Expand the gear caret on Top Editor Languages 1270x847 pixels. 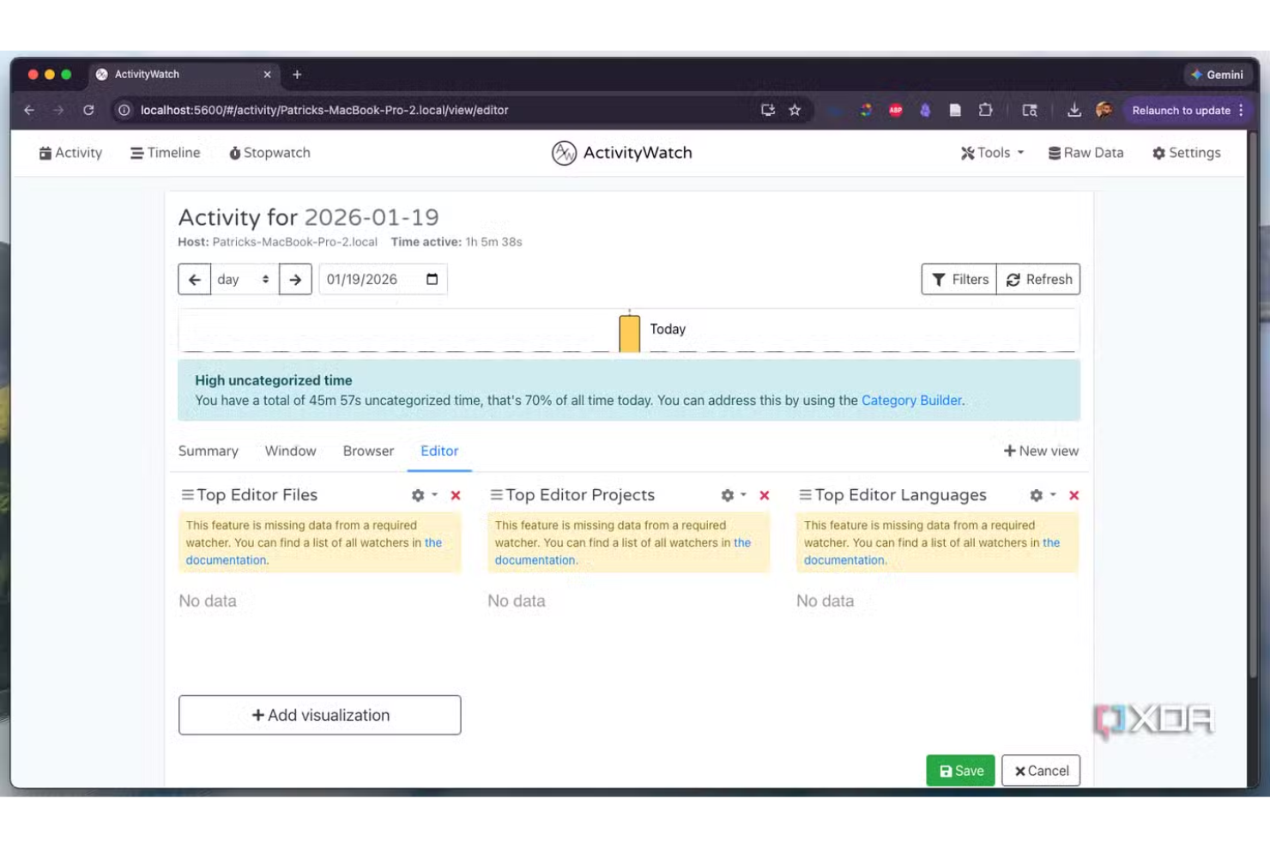pyautogui.click(x=1052, y=495)
